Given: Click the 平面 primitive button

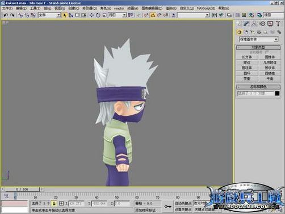Looking at the screenshot, I should [x=270, y=78].
